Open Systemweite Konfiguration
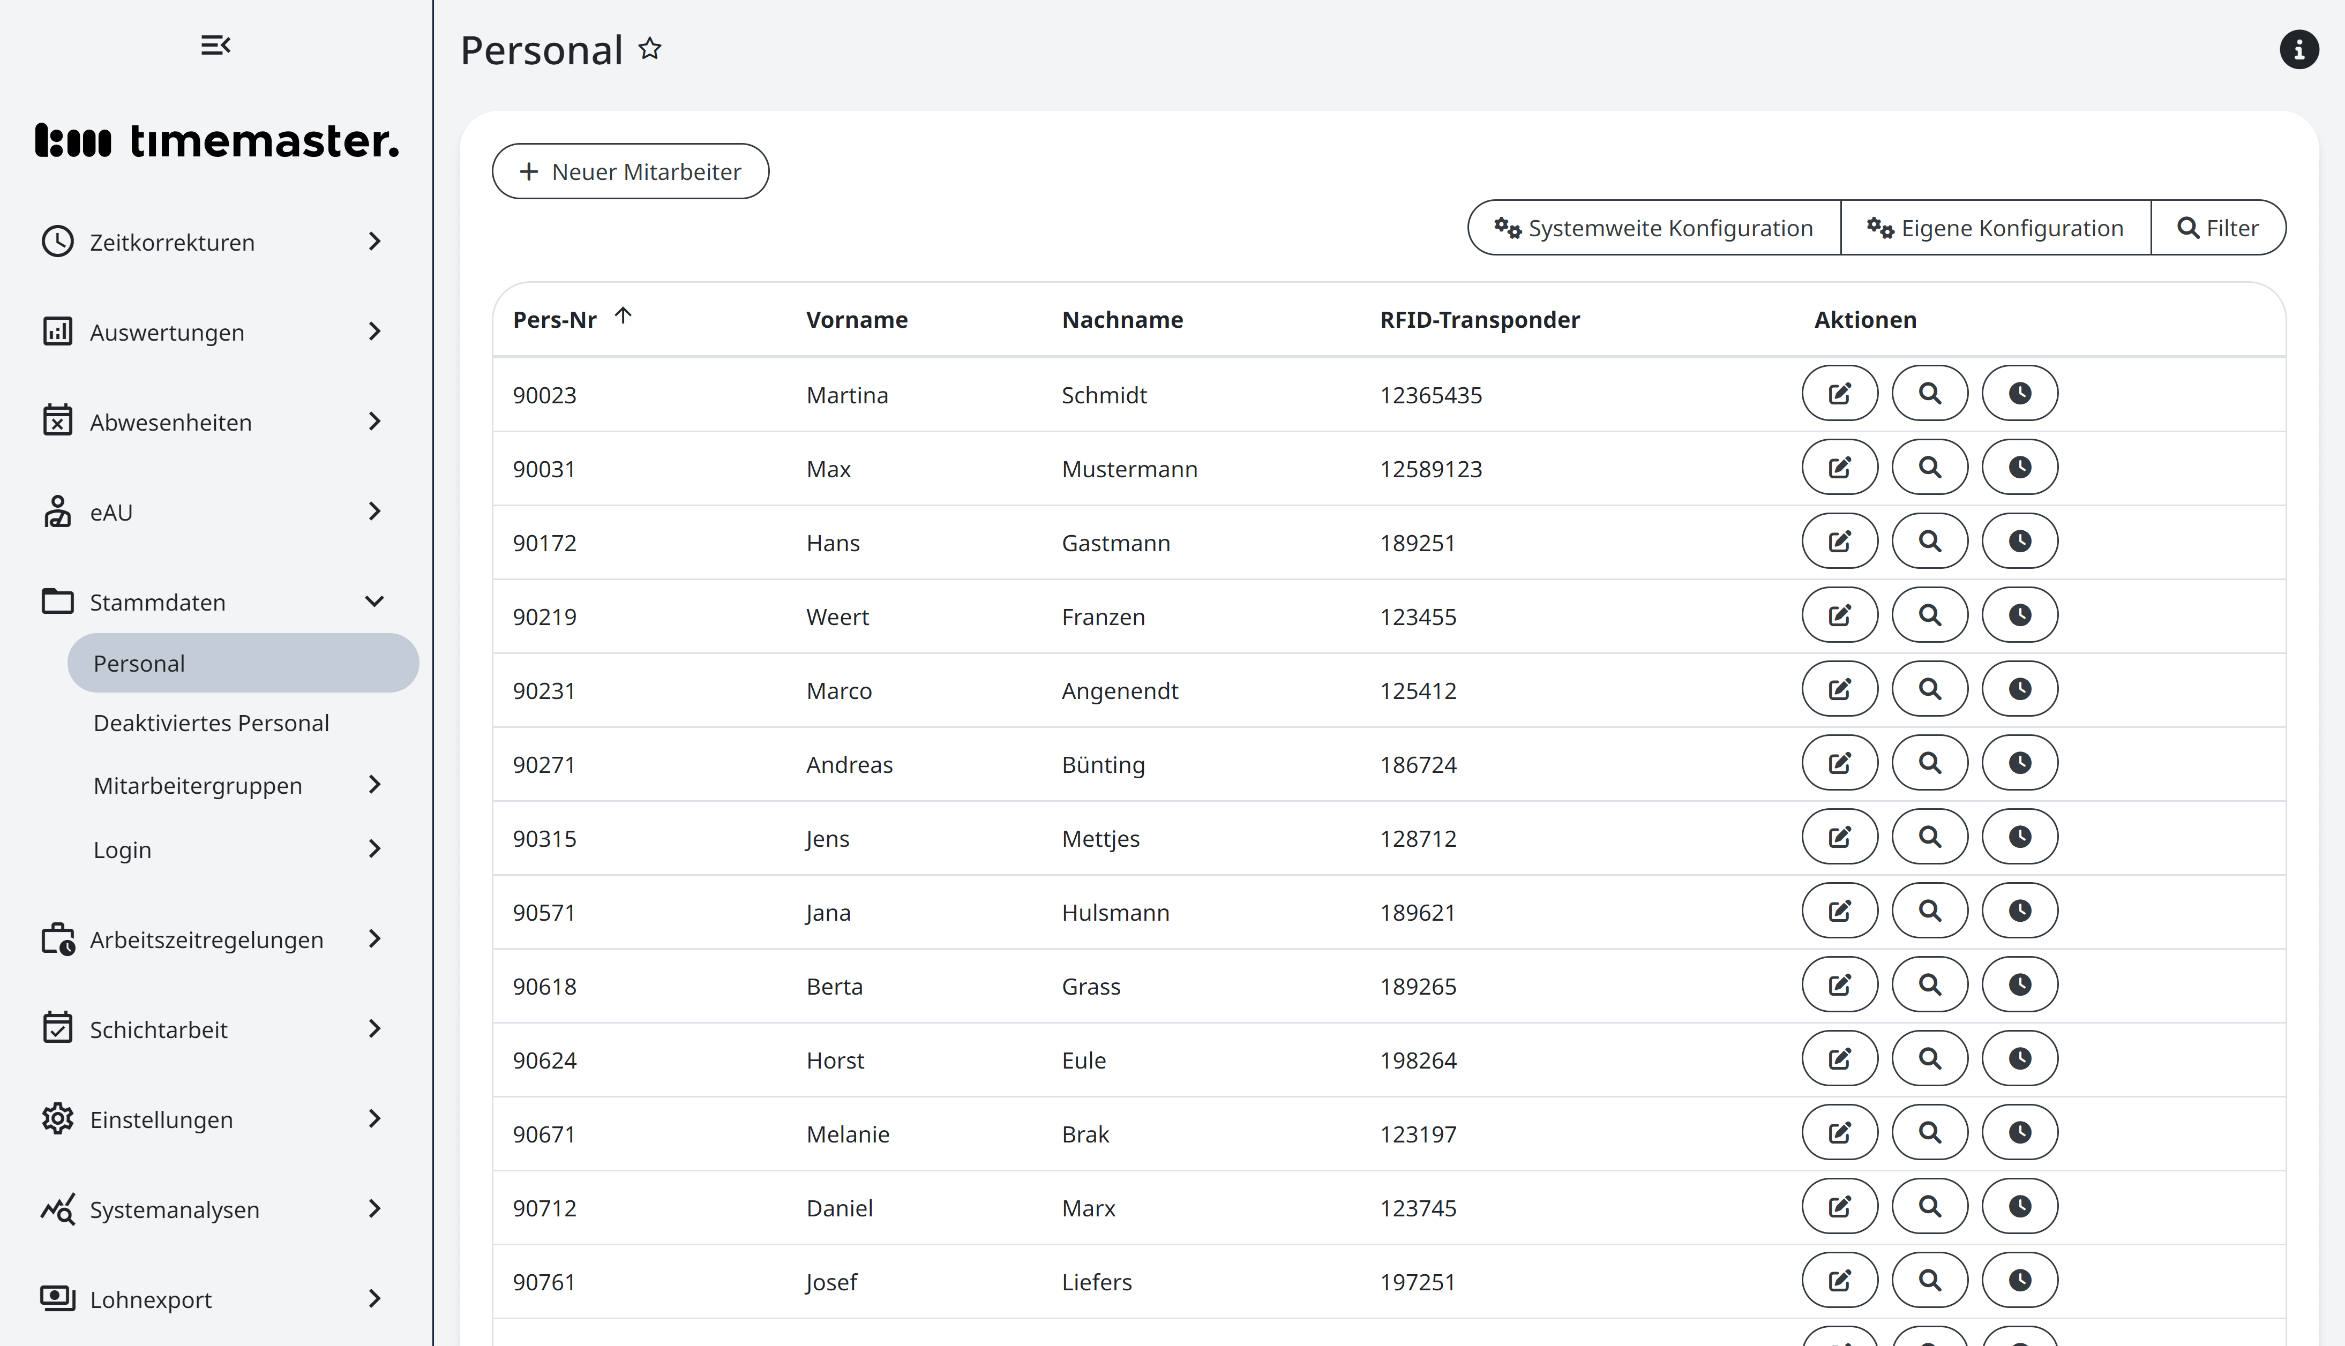 (1653, 228)
